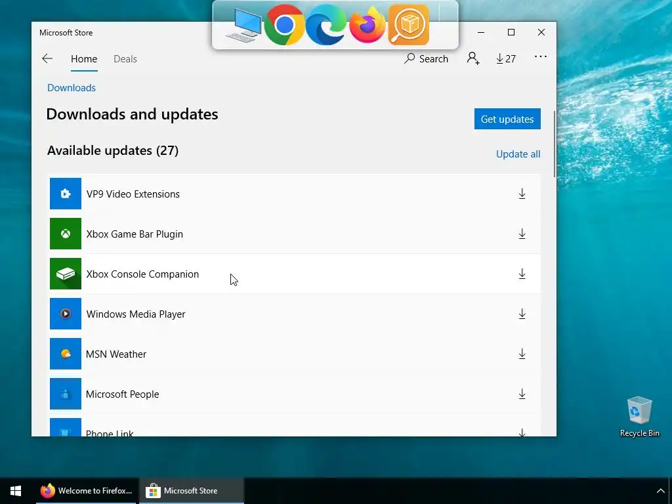Click the Xbox Console Companion app icon
This screenshot has height=504, width=672.
click(x=66, y=274)
